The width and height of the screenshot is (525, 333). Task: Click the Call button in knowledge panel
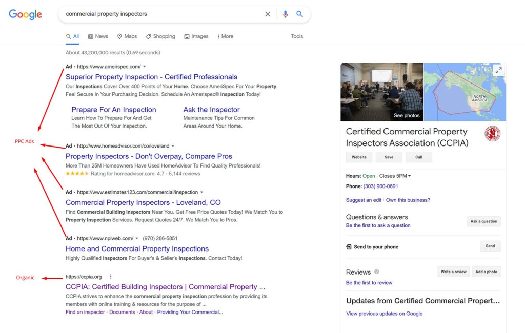(419, 157)
